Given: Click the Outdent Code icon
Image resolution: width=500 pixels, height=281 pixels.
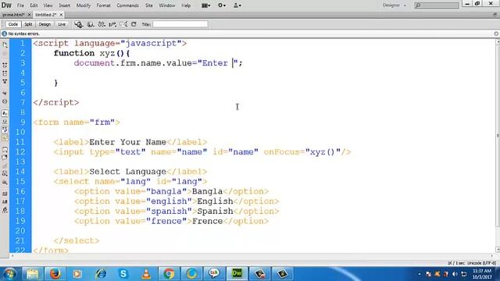Looking at the screenshot, I should click(5, 201).
